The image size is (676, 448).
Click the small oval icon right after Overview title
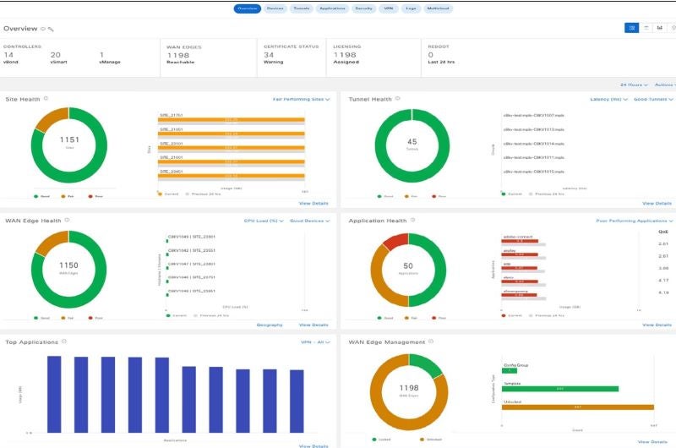click(x=43, y=29)
